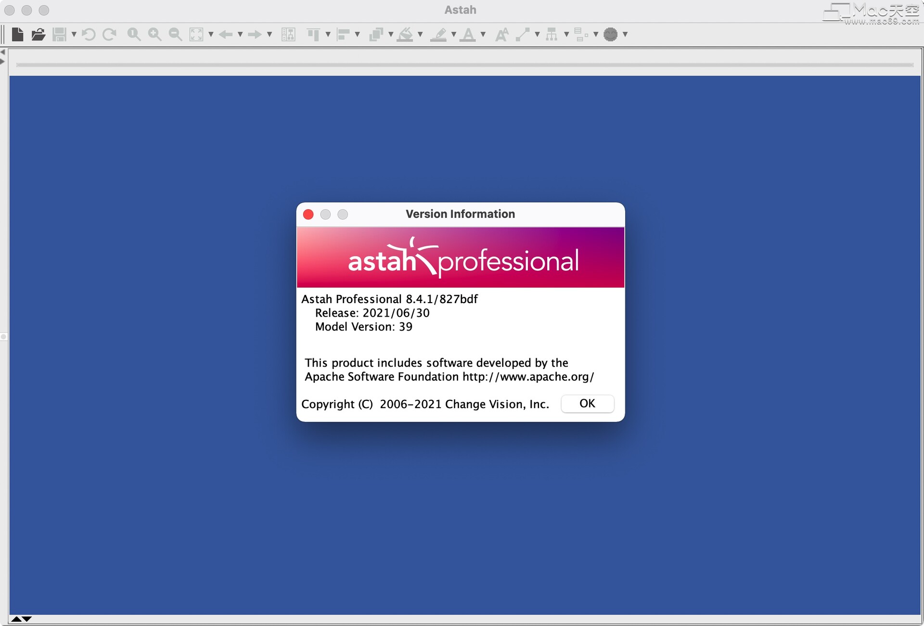
Task: Expand the fit in window dropdown arrow
Action: tap(211, 34)
